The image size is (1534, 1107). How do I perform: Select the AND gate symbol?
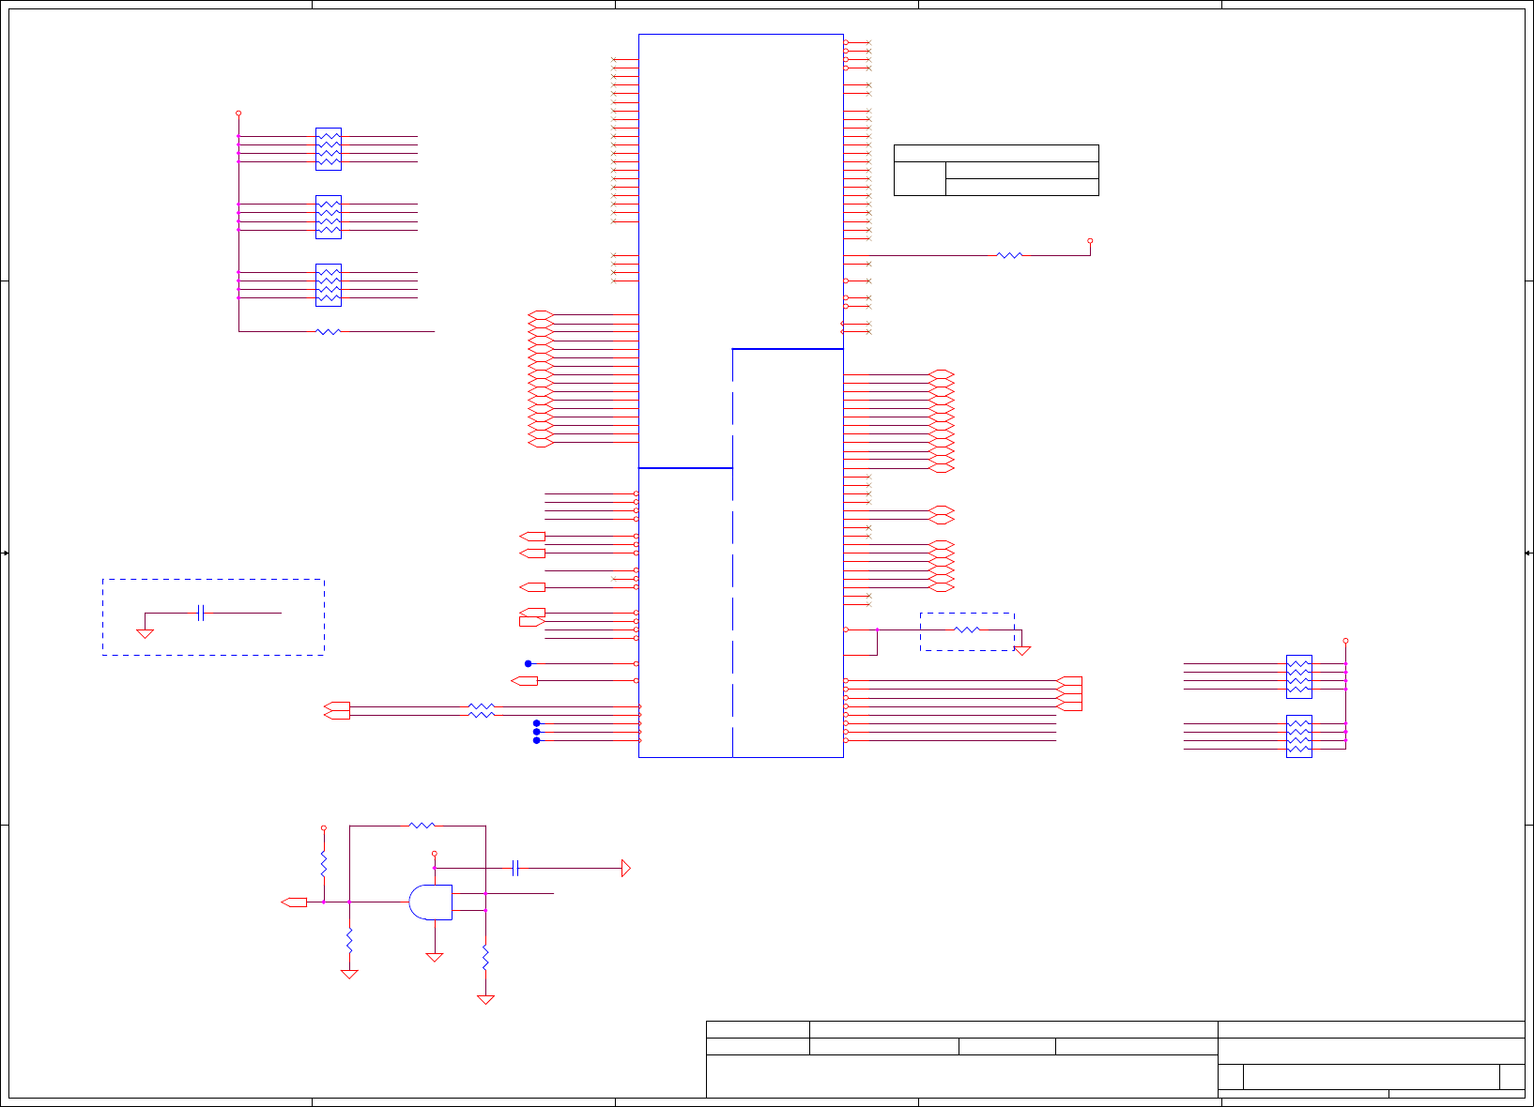coord(430,902)
